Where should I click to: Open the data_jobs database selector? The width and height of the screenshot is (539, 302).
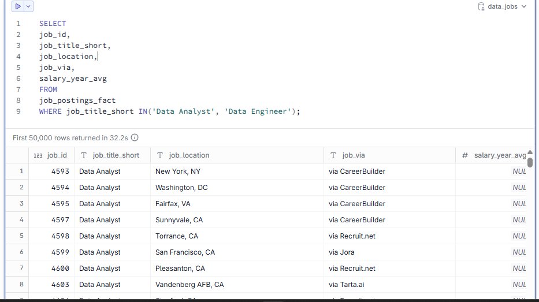pos(502,6)
